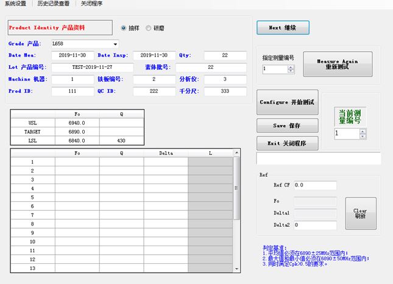The image size is (393, 284).
Task: Click the 素体批号 input field
Action: pos(211,67)
